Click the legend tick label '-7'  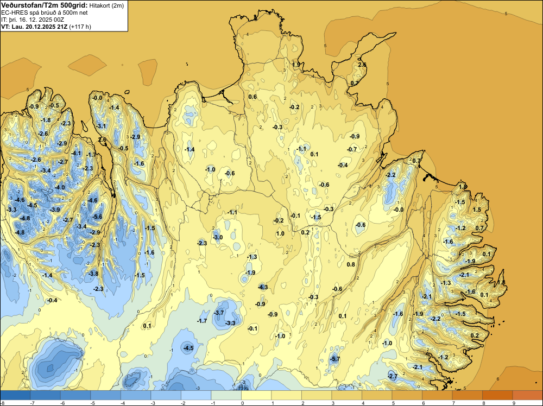(x=32, y=403)
